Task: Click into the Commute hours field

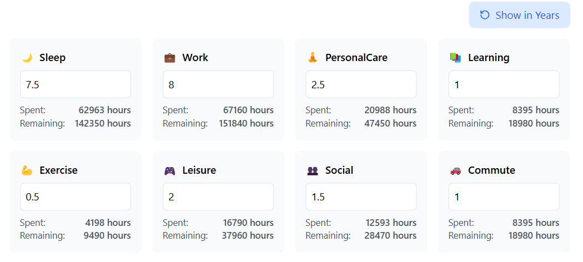Action: click(x=504, y=196)
